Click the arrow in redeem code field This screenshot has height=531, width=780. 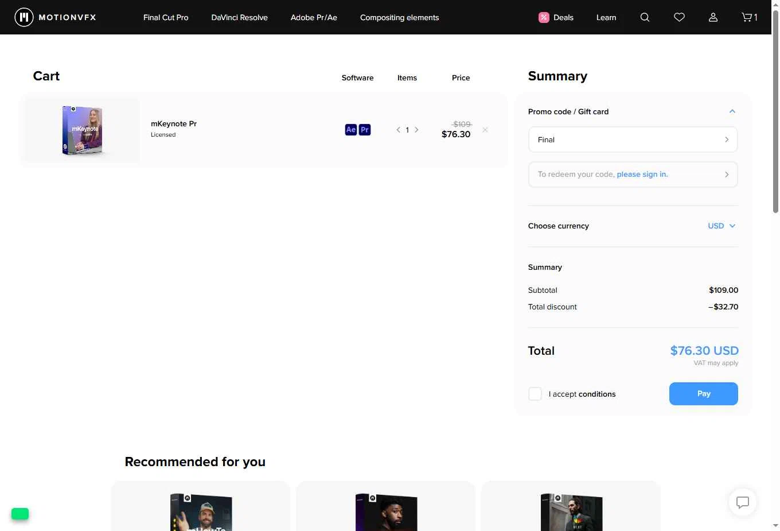click(727, 175)
